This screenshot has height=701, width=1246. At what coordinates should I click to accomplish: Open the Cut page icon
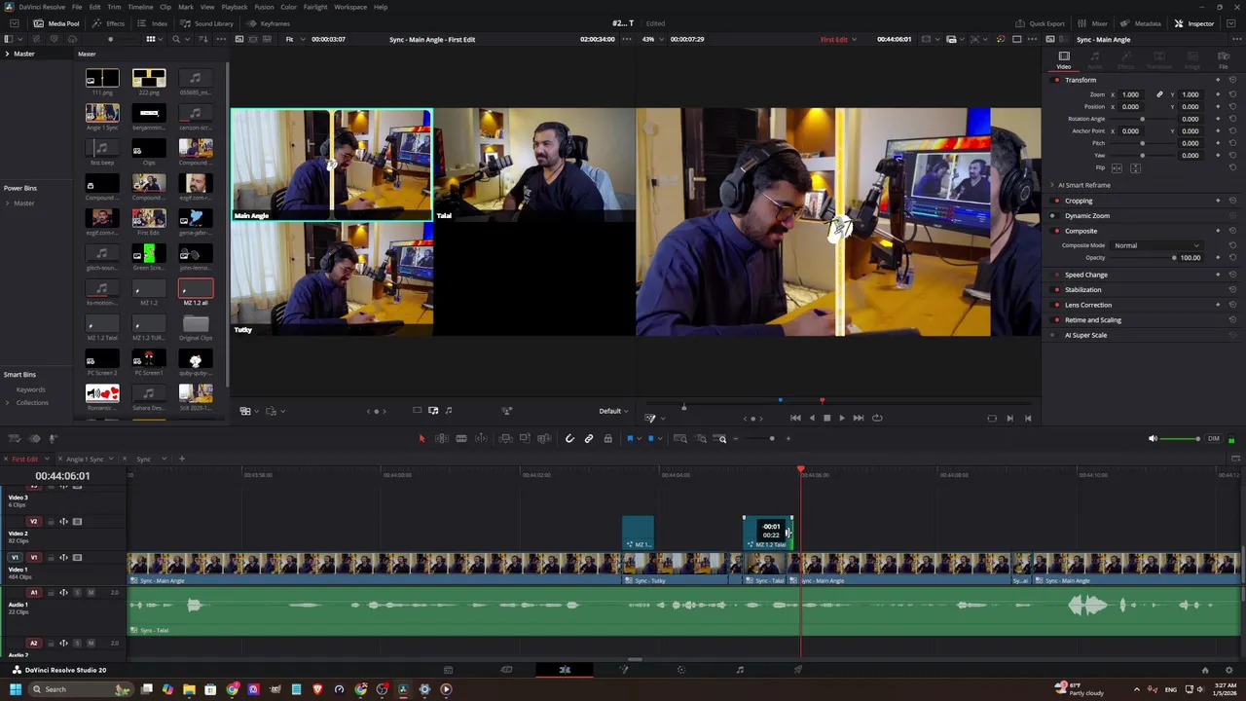click(506, 670)
